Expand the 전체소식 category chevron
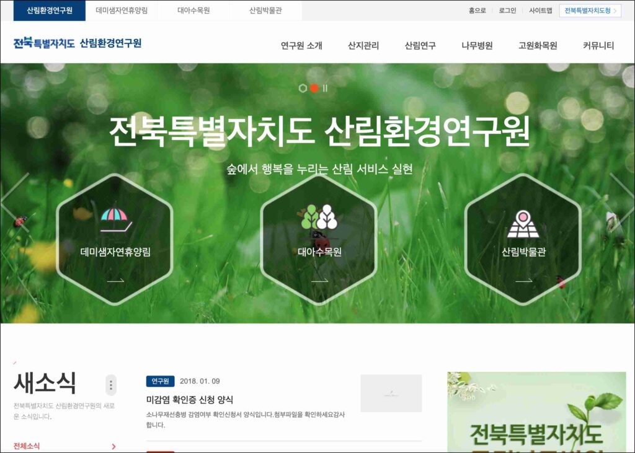The width and height of the screenshot is (635, 453). pyautogui.click(x=113, y=446)
